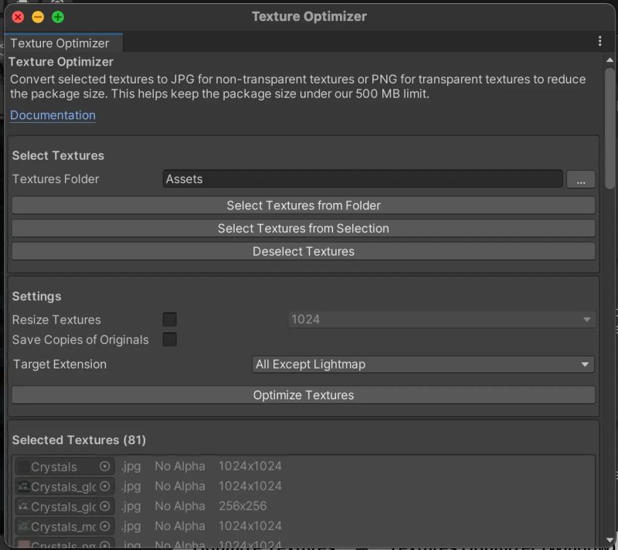Screen dimensions: 618x550
Task: Click the Assets textures folder field
Action: coord(363,179)
